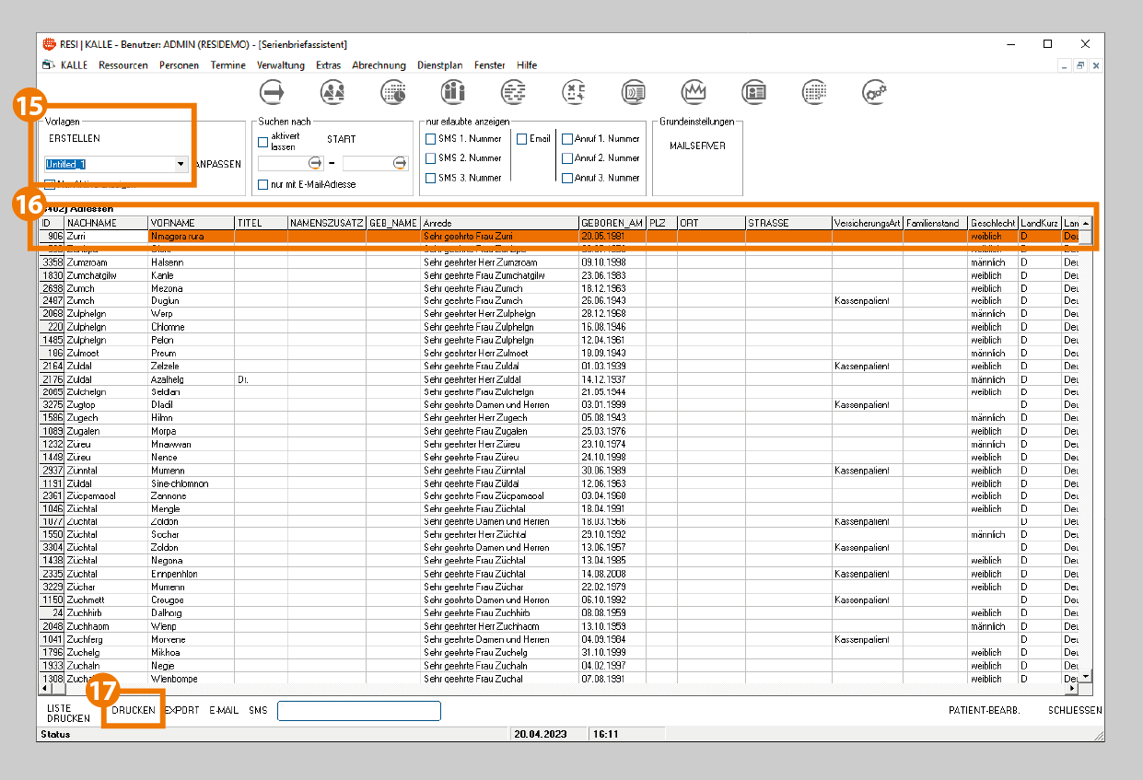1143x780 pixels.
Task: Open the Dienstplan menu
Action: 440,65
